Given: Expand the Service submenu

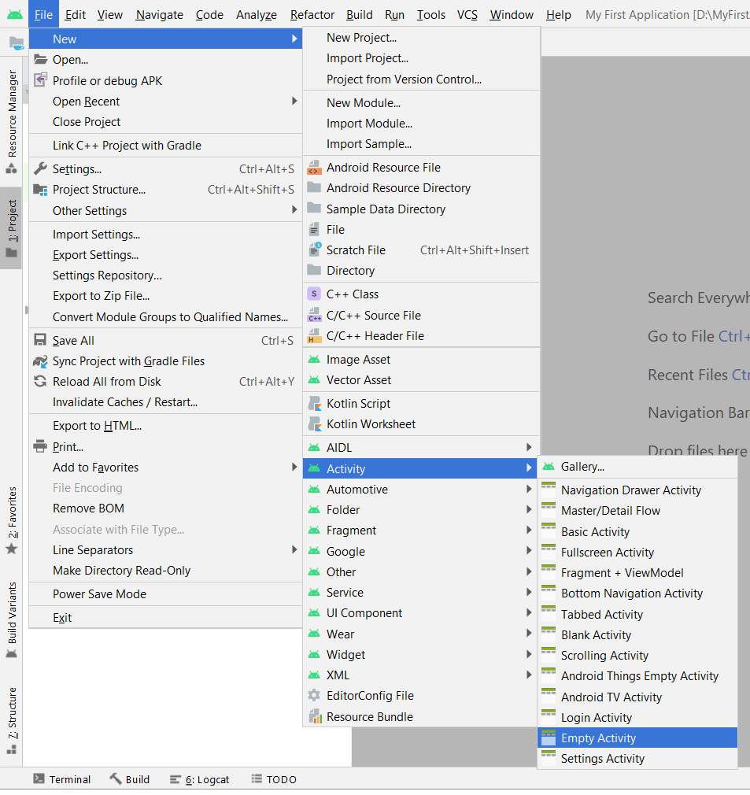Looking at the screenshot, I should pyautogui.click(x=421, y=592).
